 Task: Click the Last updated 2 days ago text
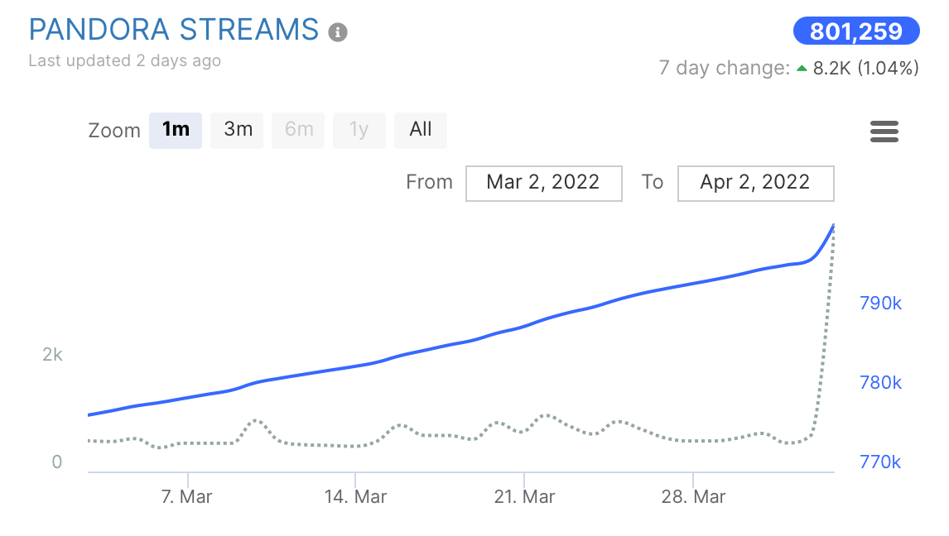[x=124, y=61]
